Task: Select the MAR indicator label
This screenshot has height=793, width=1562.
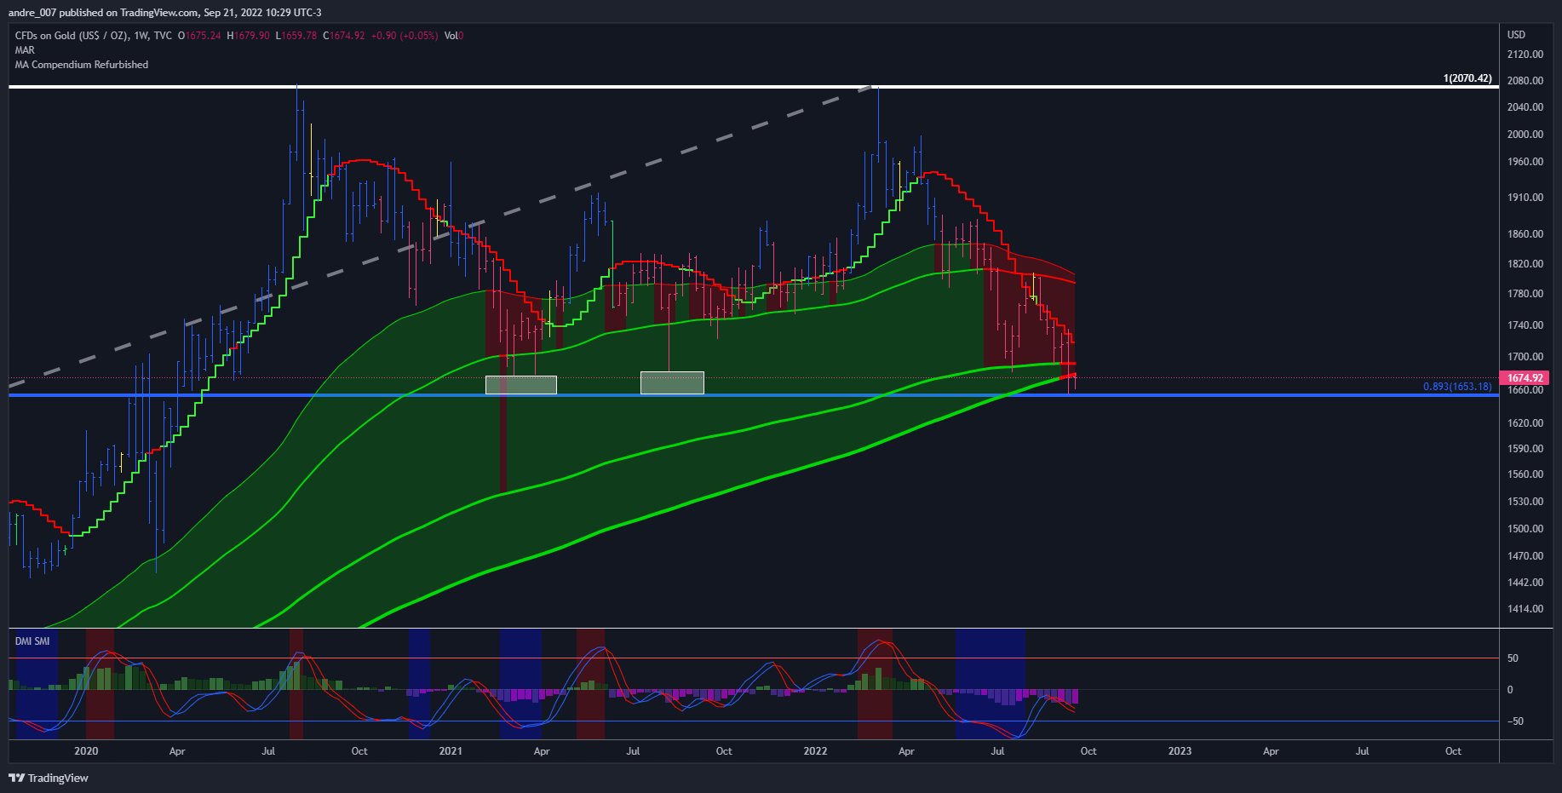Action: tap(25, 50)
